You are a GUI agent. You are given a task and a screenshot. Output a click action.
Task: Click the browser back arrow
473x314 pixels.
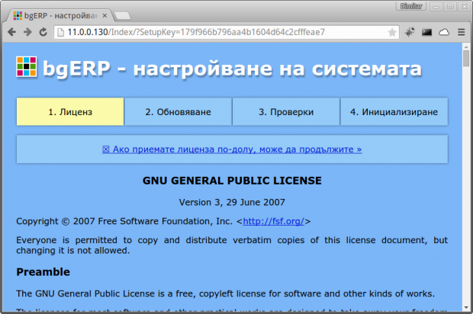11,32
